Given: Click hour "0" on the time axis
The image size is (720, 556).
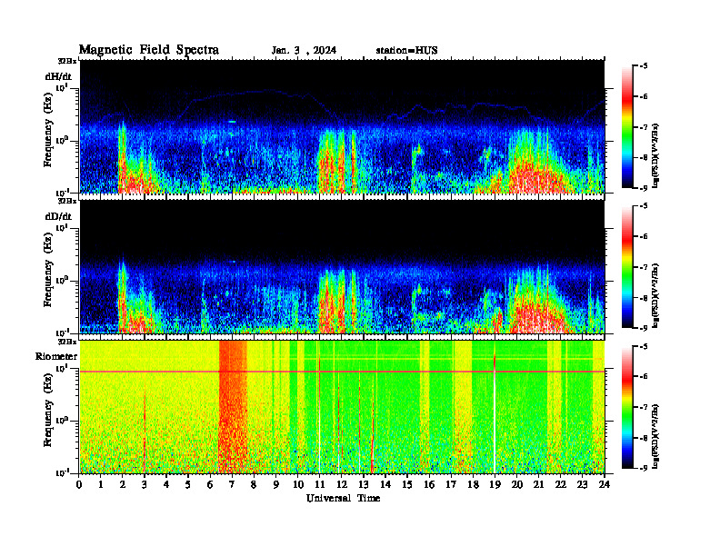Looking at the screenshot, I should click(79, 484).
